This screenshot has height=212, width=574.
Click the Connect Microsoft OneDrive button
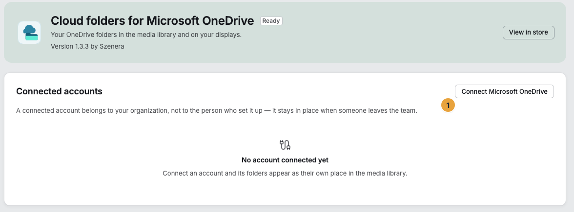pyautogui.click(x=504, y=91)
